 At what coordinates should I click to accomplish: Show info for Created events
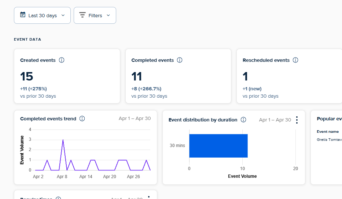pos(62,60)
